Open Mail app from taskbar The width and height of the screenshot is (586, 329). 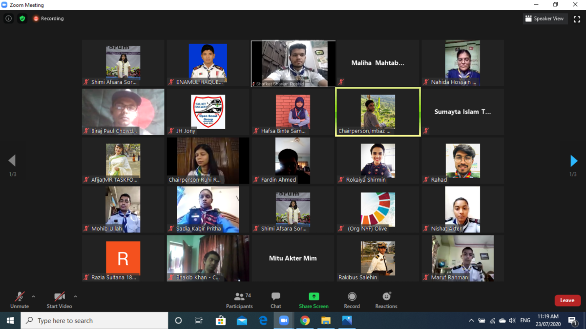pyautogui.click(x=242, y=320)
